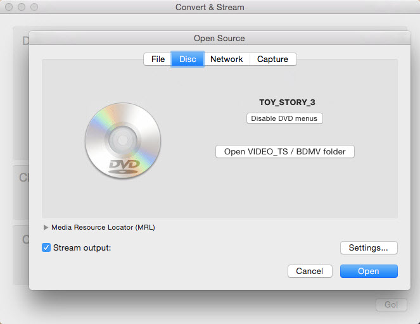Click the blue Open button
Image resolution: width=420 pixels, height=324 pixels.
point(369,271)
